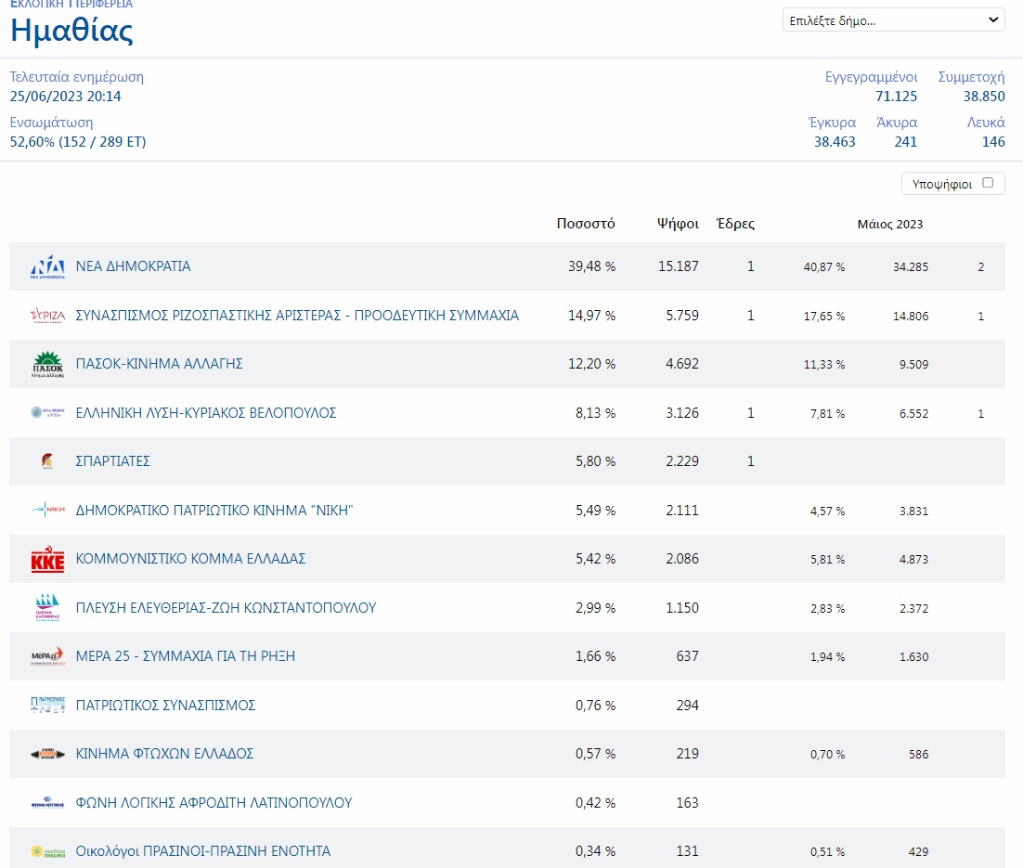This screenshot has height=868, width=1023.
Task: Click the Ελληνική Λύση party emblem
Action: pyautogui.click(x=46, y=413)
